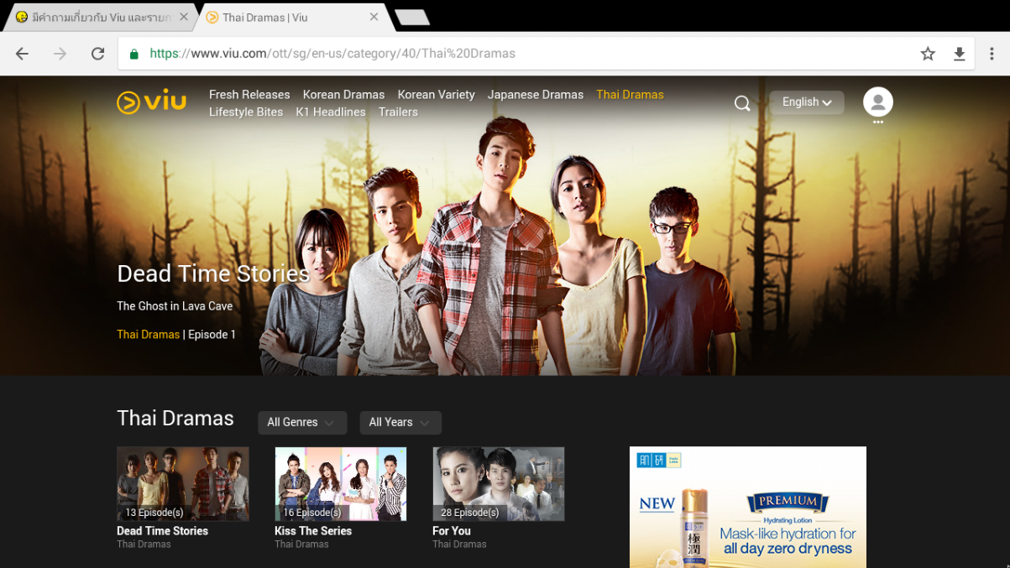This screenshot has height=568, width=1010.
Task: Expand the All Years filter
Action: [400, 423]
